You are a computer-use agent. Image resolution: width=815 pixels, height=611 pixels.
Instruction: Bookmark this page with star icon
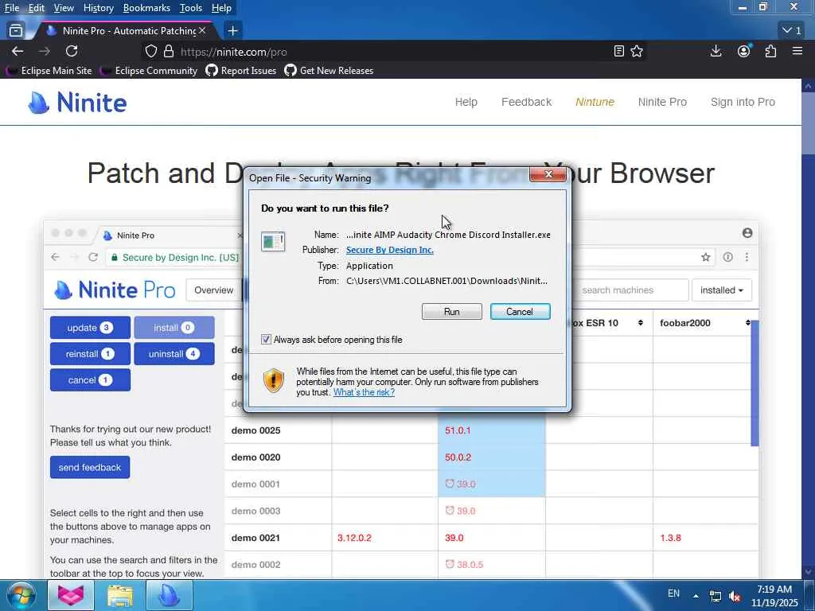(637, 52)
